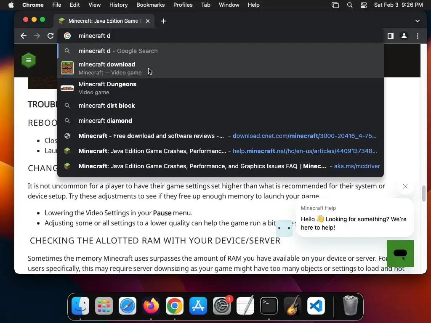431x323 pixels.
Task: Open the Tab menu
Action: 205,5
